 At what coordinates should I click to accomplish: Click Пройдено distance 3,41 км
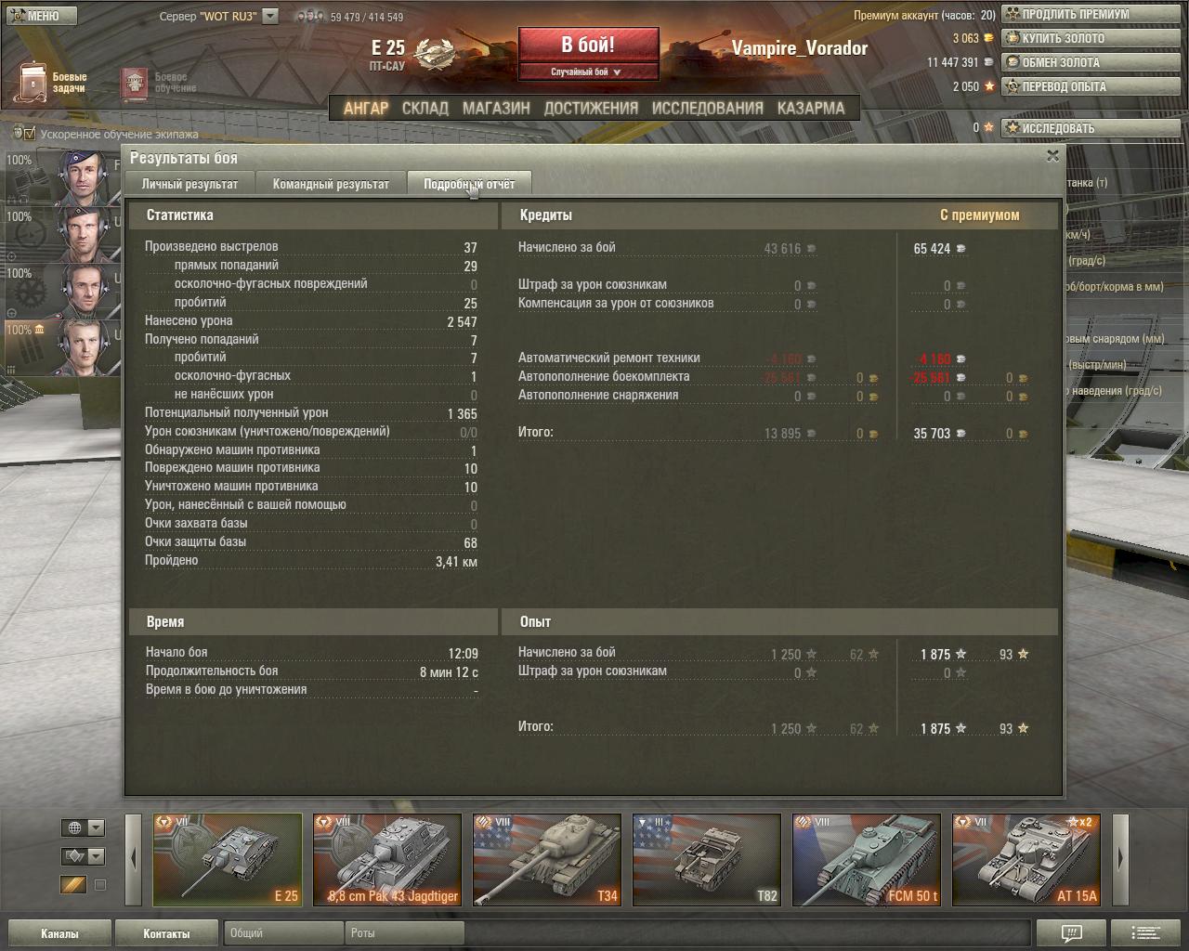click(x=456, y=562)
